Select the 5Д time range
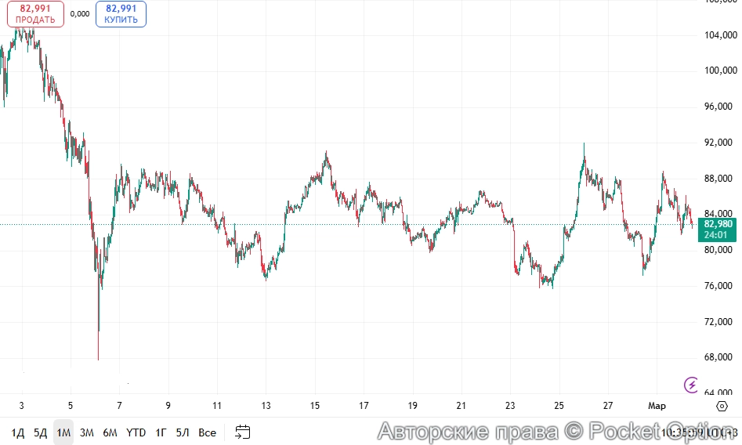This screenshot has width=742, height=445. (x=40, y=432)
